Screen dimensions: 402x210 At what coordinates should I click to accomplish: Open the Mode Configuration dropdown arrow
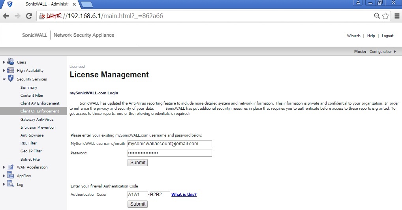click(395, 52)
